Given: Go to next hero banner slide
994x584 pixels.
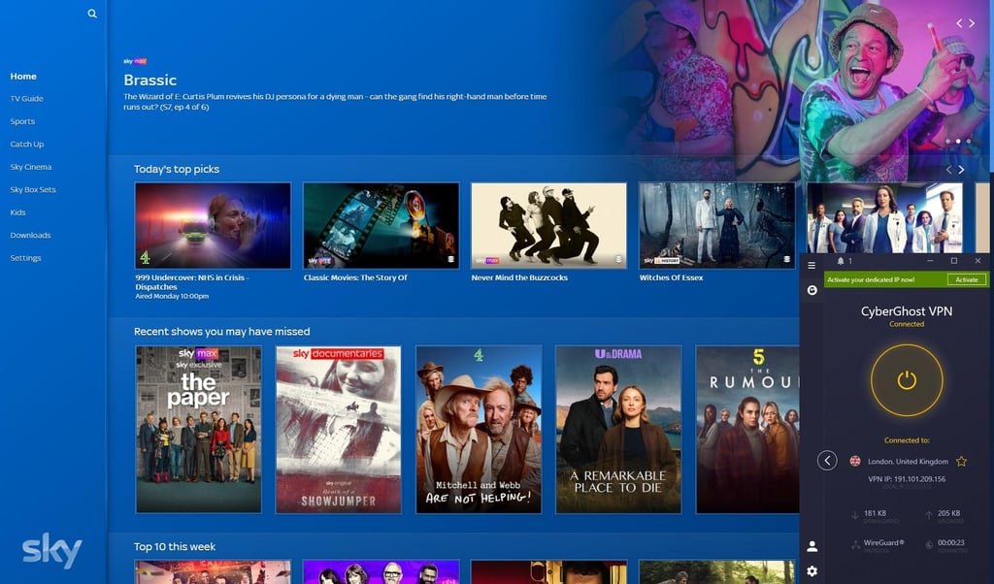Looking at the screenshot, I should (972, 23).
